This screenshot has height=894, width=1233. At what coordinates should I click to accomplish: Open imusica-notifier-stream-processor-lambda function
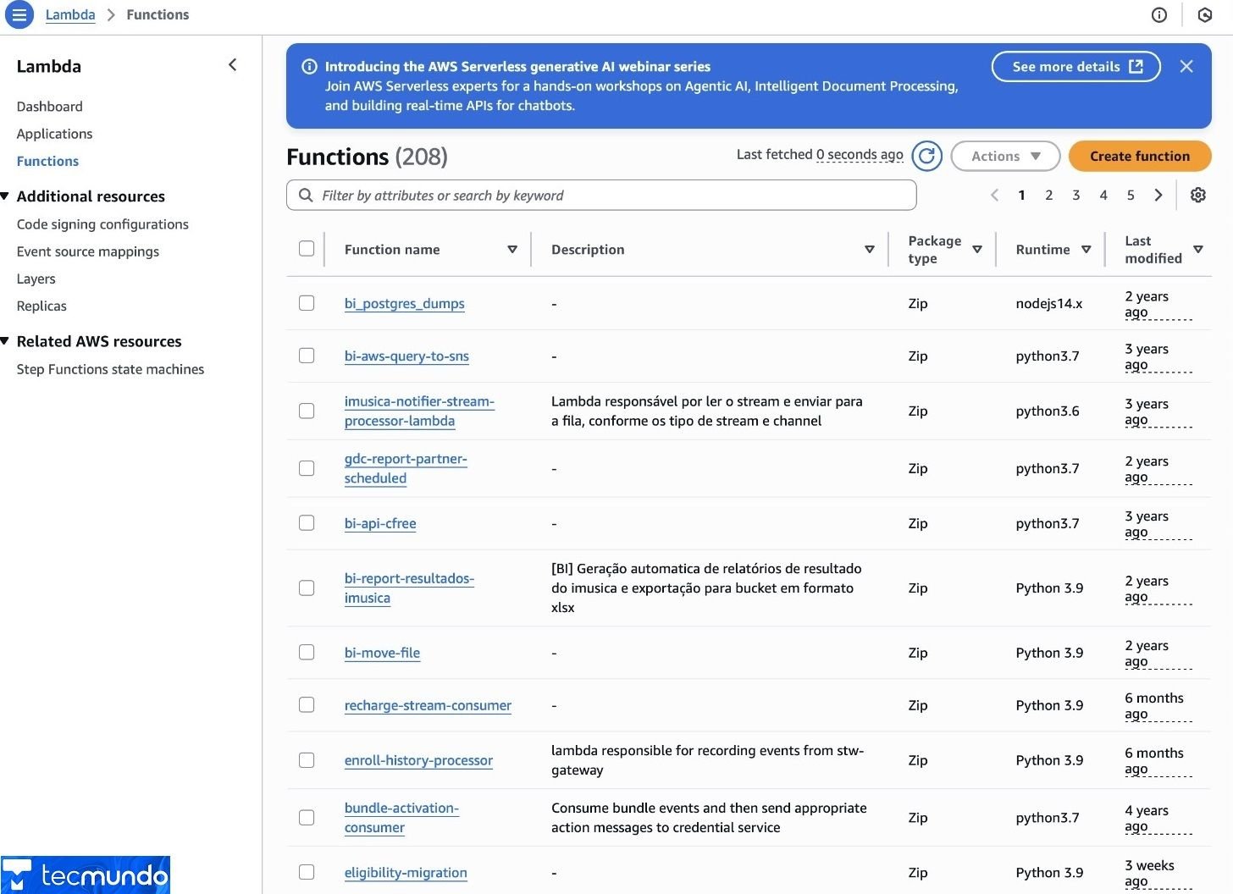pyautogui.click(x=419, y=411)
